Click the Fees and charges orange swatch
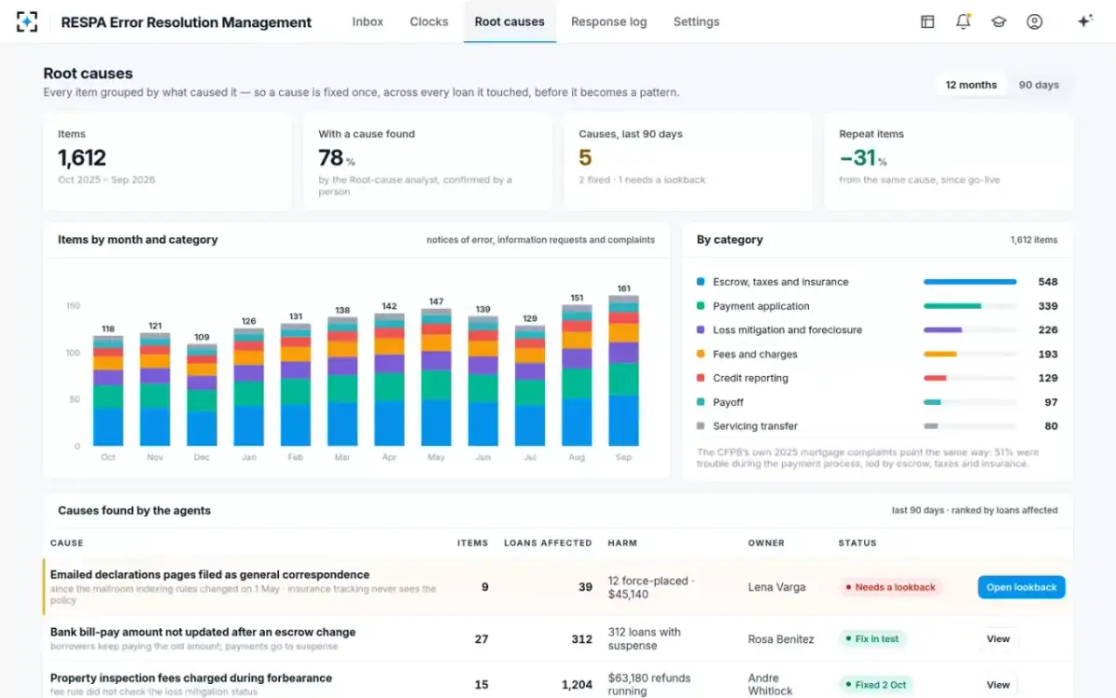 (700, 355)
